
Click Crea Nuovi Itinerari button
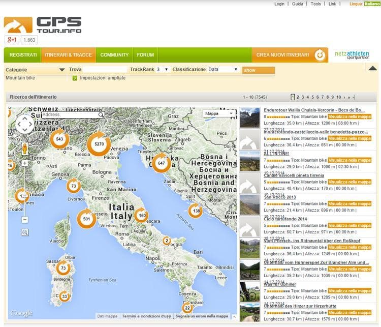[290, 55]
